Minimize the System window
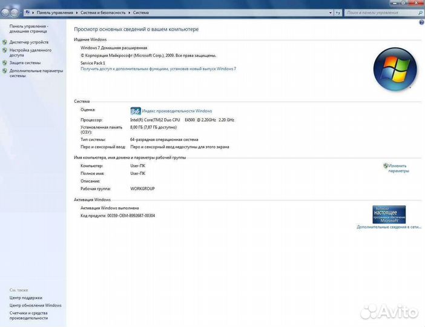 (395, 2)
